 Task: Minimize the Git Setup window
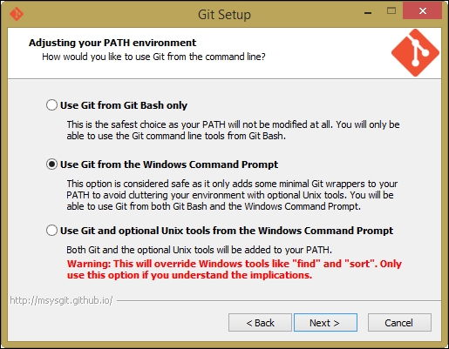point(368,12)
